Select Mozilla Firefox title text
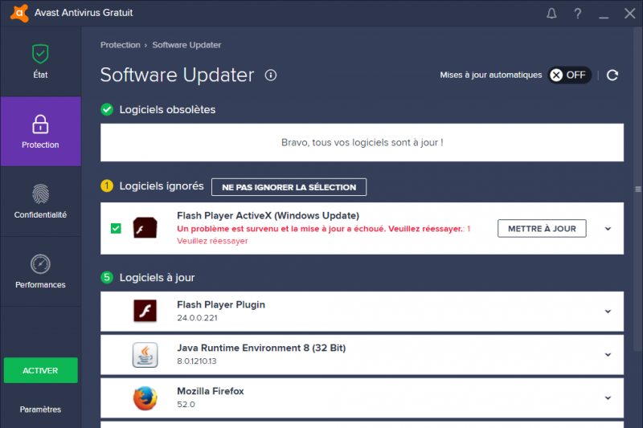 click(x=211, y=391)
